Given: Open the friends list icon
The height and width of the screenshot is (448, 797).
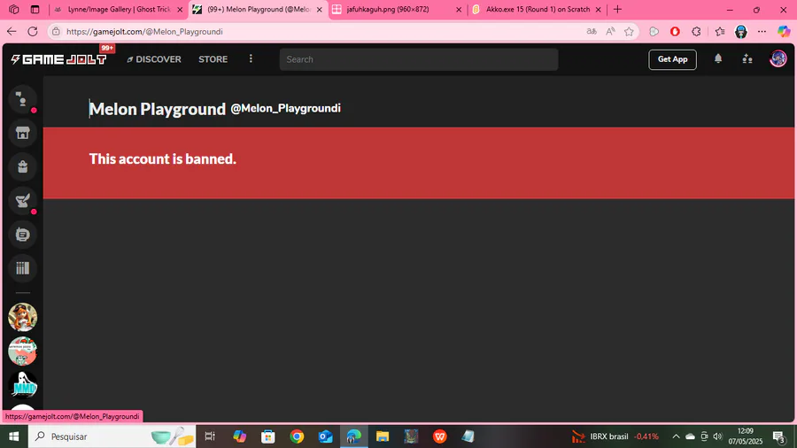Looking at the screenshot, I should [747, 59].
